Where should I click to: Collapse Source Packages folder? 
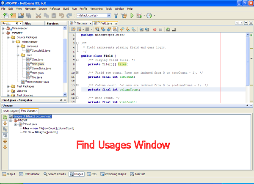[x=8, y=37]
